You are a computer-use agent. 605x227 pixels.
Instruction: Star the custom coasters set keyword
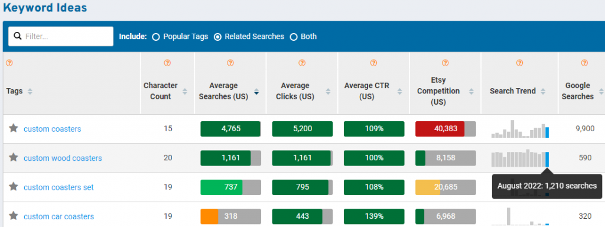[x=14, y=187]
